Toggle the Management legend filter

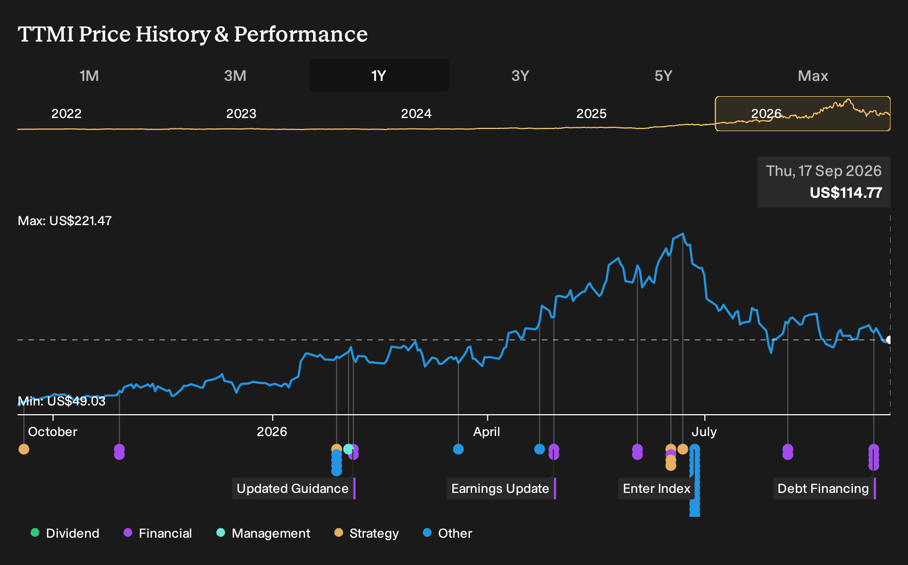[x=263, y=533]
